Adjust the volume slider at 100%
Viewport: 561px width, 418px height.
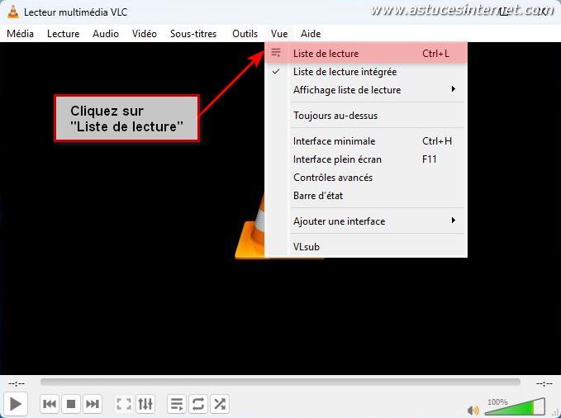[x=516, y=407]
